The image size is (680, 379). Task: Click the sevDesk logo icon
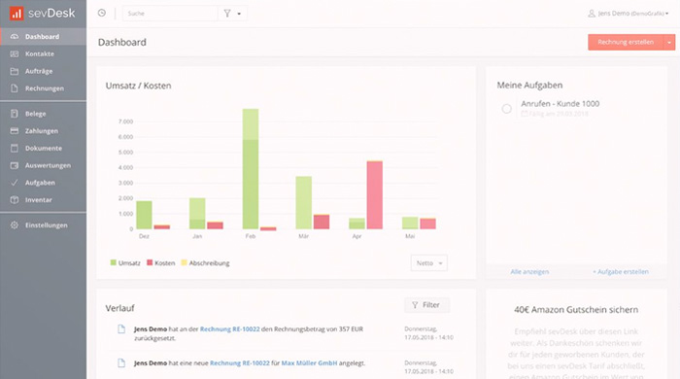coord(17,13)
